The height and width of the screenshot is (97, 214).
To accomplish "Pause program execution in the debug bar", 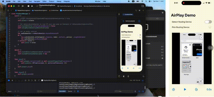I will [x=12, y=80].
